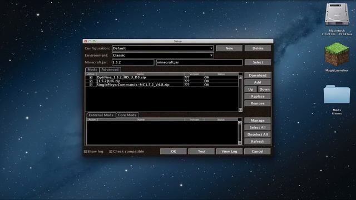Confirm setup with the OK button
Image resolution: width=356 pixels, height=200 pixels.
[174, 152]
